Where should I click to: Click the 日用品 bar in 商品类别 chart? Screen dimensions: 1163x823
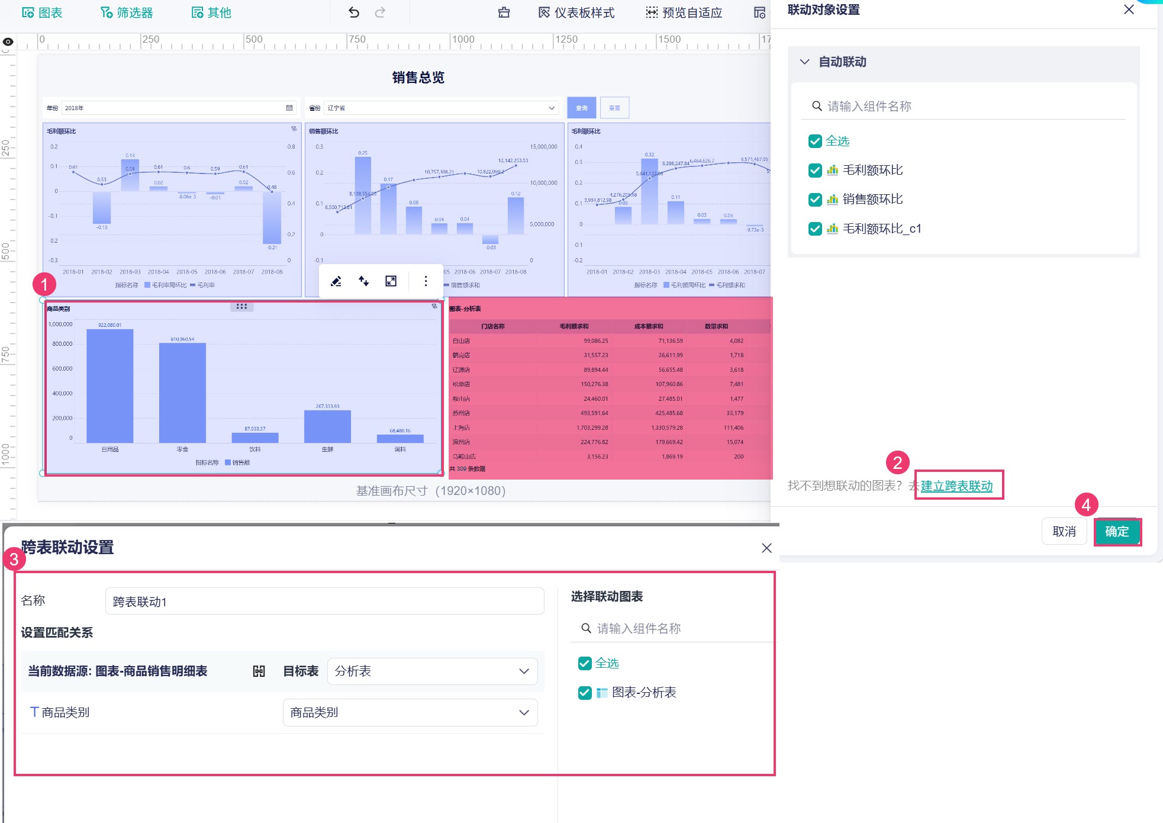click(110, 385)
